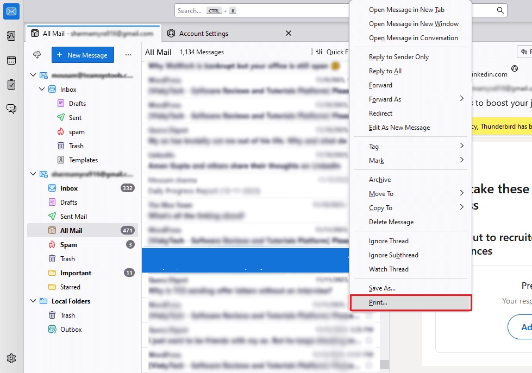532x373 pixels.
Task: Open the first account's Sent folder
Action: [x=75, y=118]
